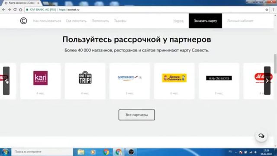Click the Все партнеры button
The width and height of the screenshot is (277, 156).
(x=137, y=115)
